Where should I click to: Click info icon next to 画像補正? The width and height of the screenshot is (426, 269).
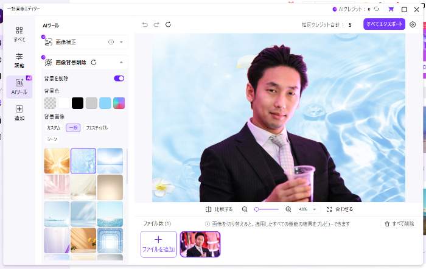pos(111,42)
